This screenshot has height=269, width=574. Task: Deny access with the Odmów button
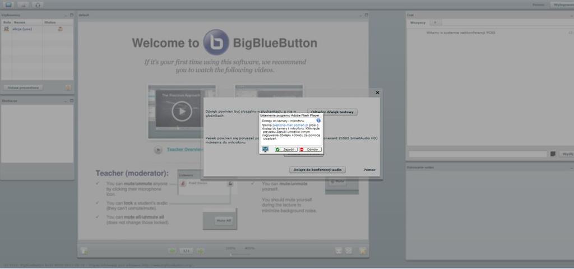(310, 149)
